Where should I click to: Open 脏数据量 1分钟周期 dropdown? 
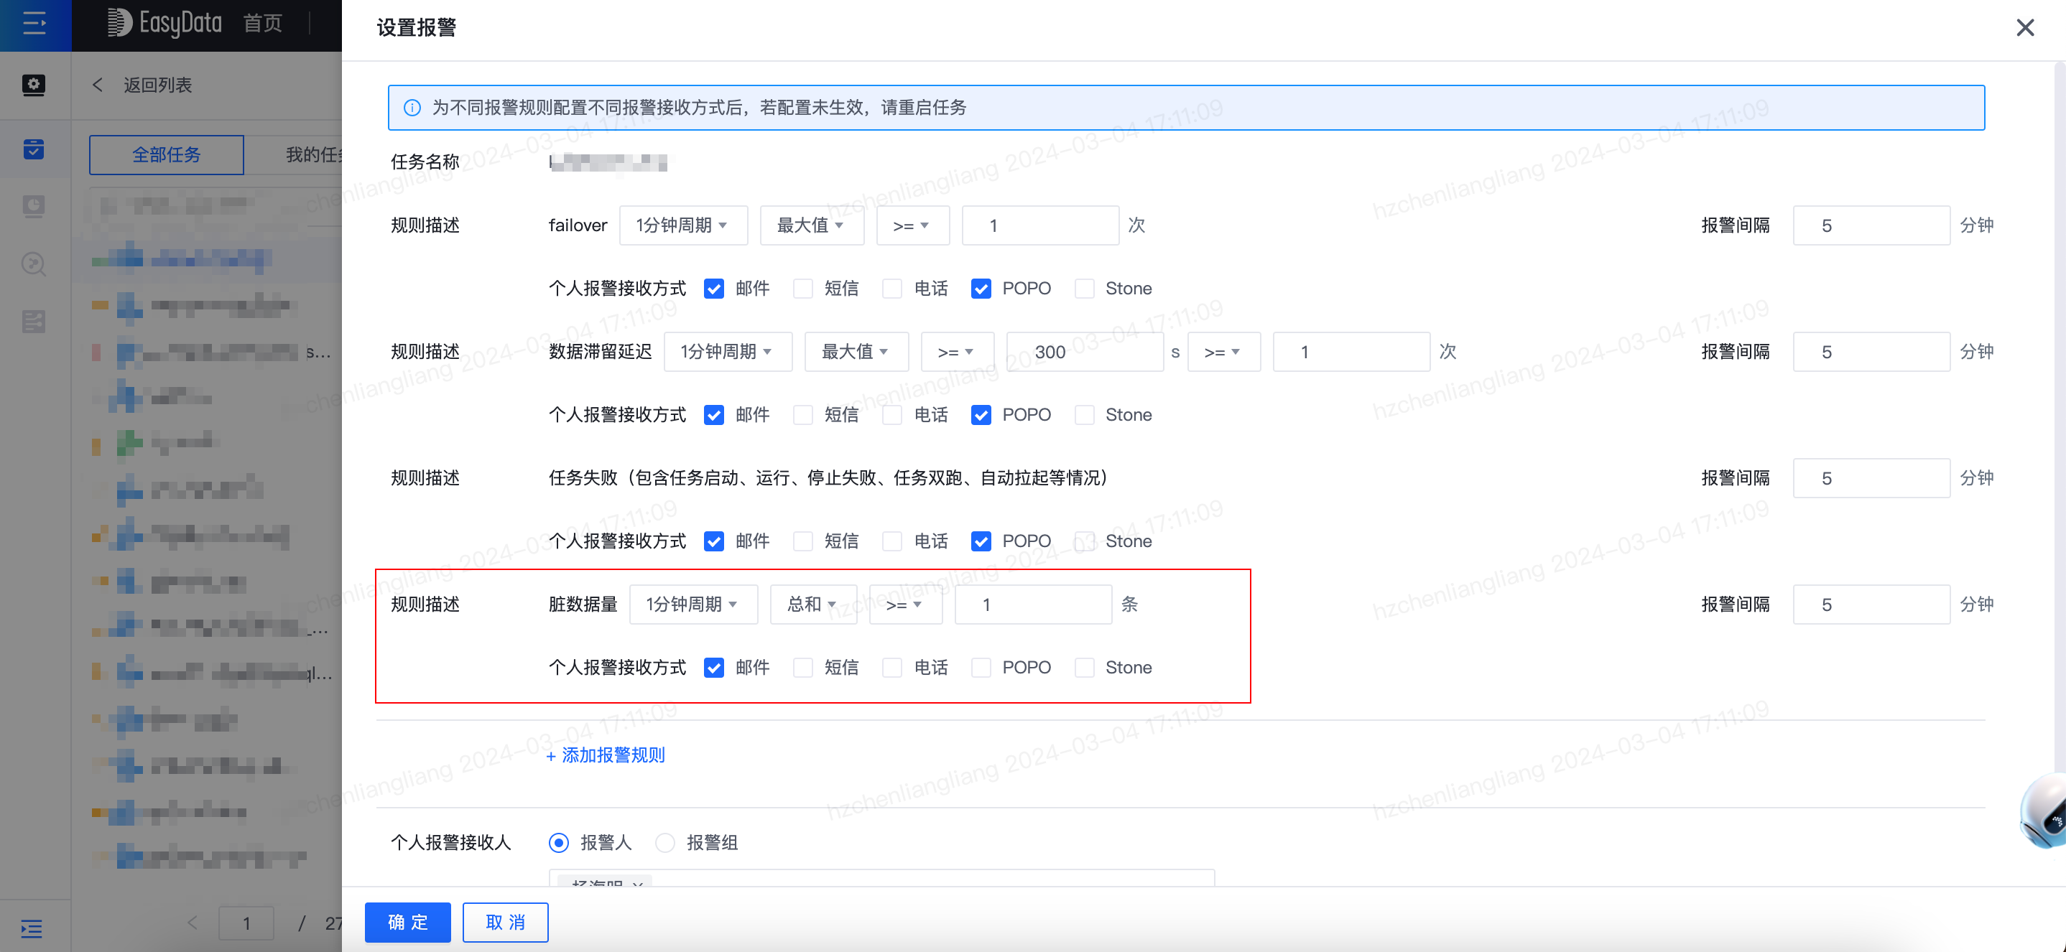click(x=694, y=605)
